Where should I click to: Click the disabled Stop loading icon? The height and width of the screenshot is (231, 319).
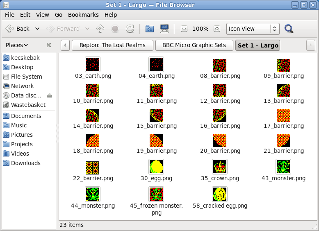click(115, 29)
